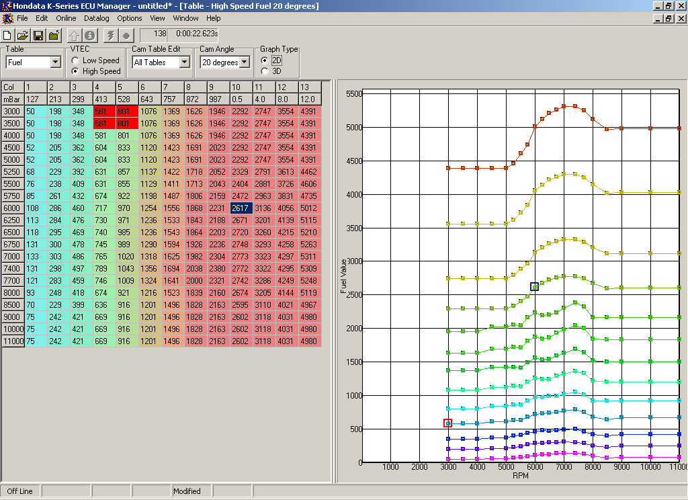The image size is (688, 500).
Task: Open the View menu
Action: [157, 18]
